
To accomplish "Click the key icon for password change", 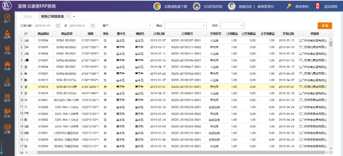I will coord(289,6).
